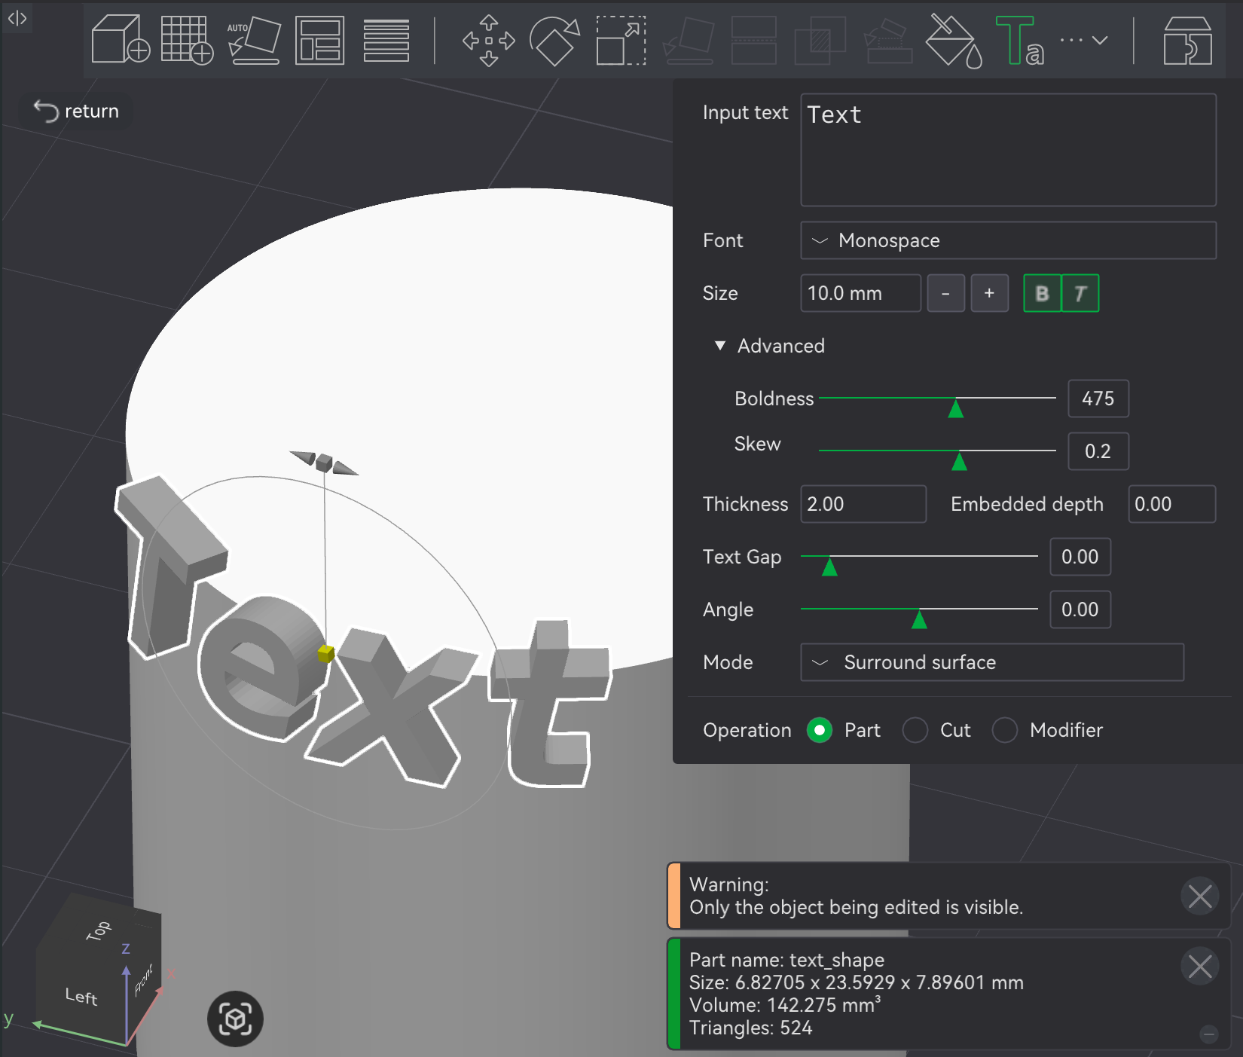Click the Angle slider handle
This screenshot has height=1057, width=1243.
(919, 619)
